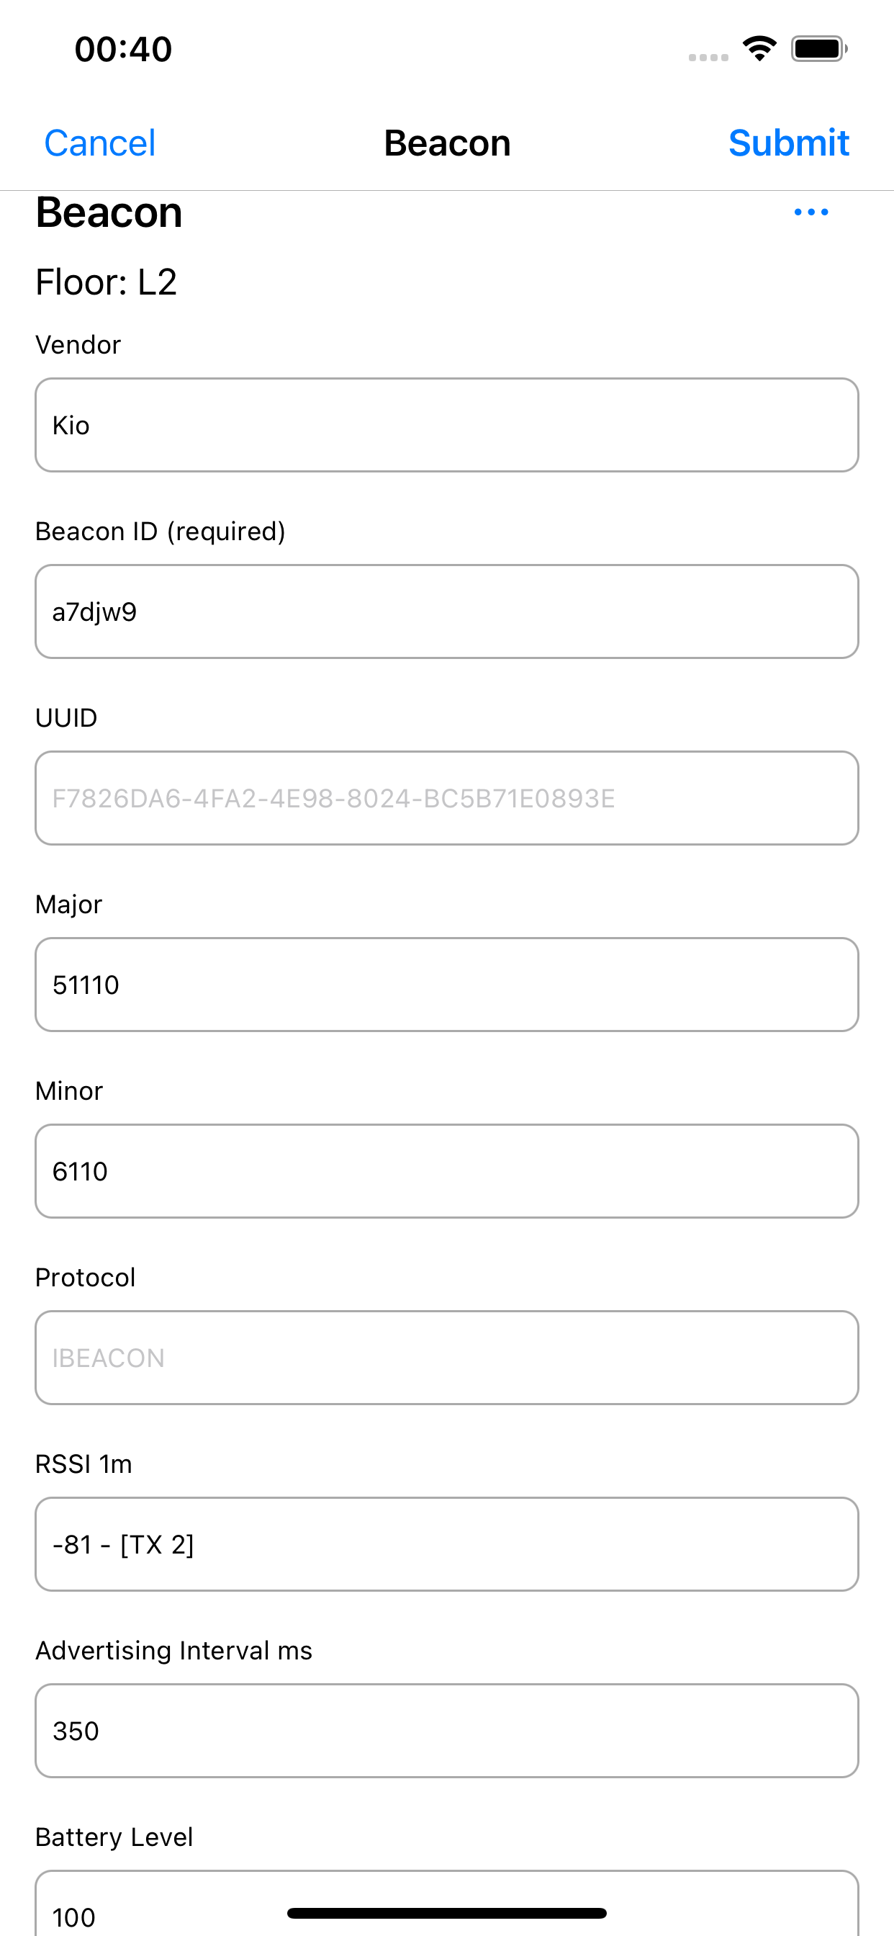Screen dimensions: 894x1936
Task: Tap the status bar clock 00:40
Action: pos(123,49)
